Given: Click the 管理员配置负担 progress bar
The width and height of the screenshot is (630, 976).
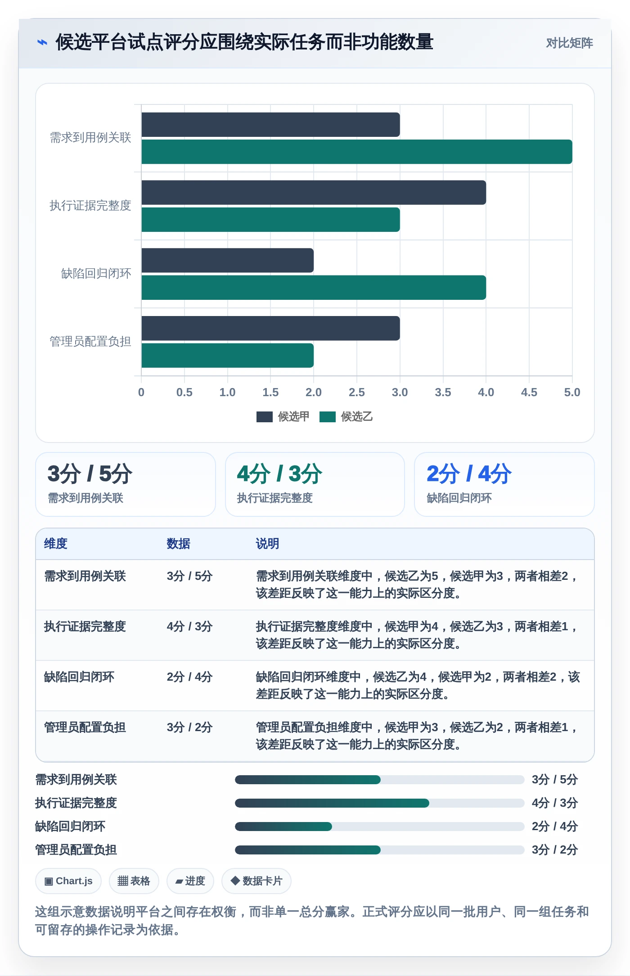Looking at the screenshot, I should click(x=380, y=850).
